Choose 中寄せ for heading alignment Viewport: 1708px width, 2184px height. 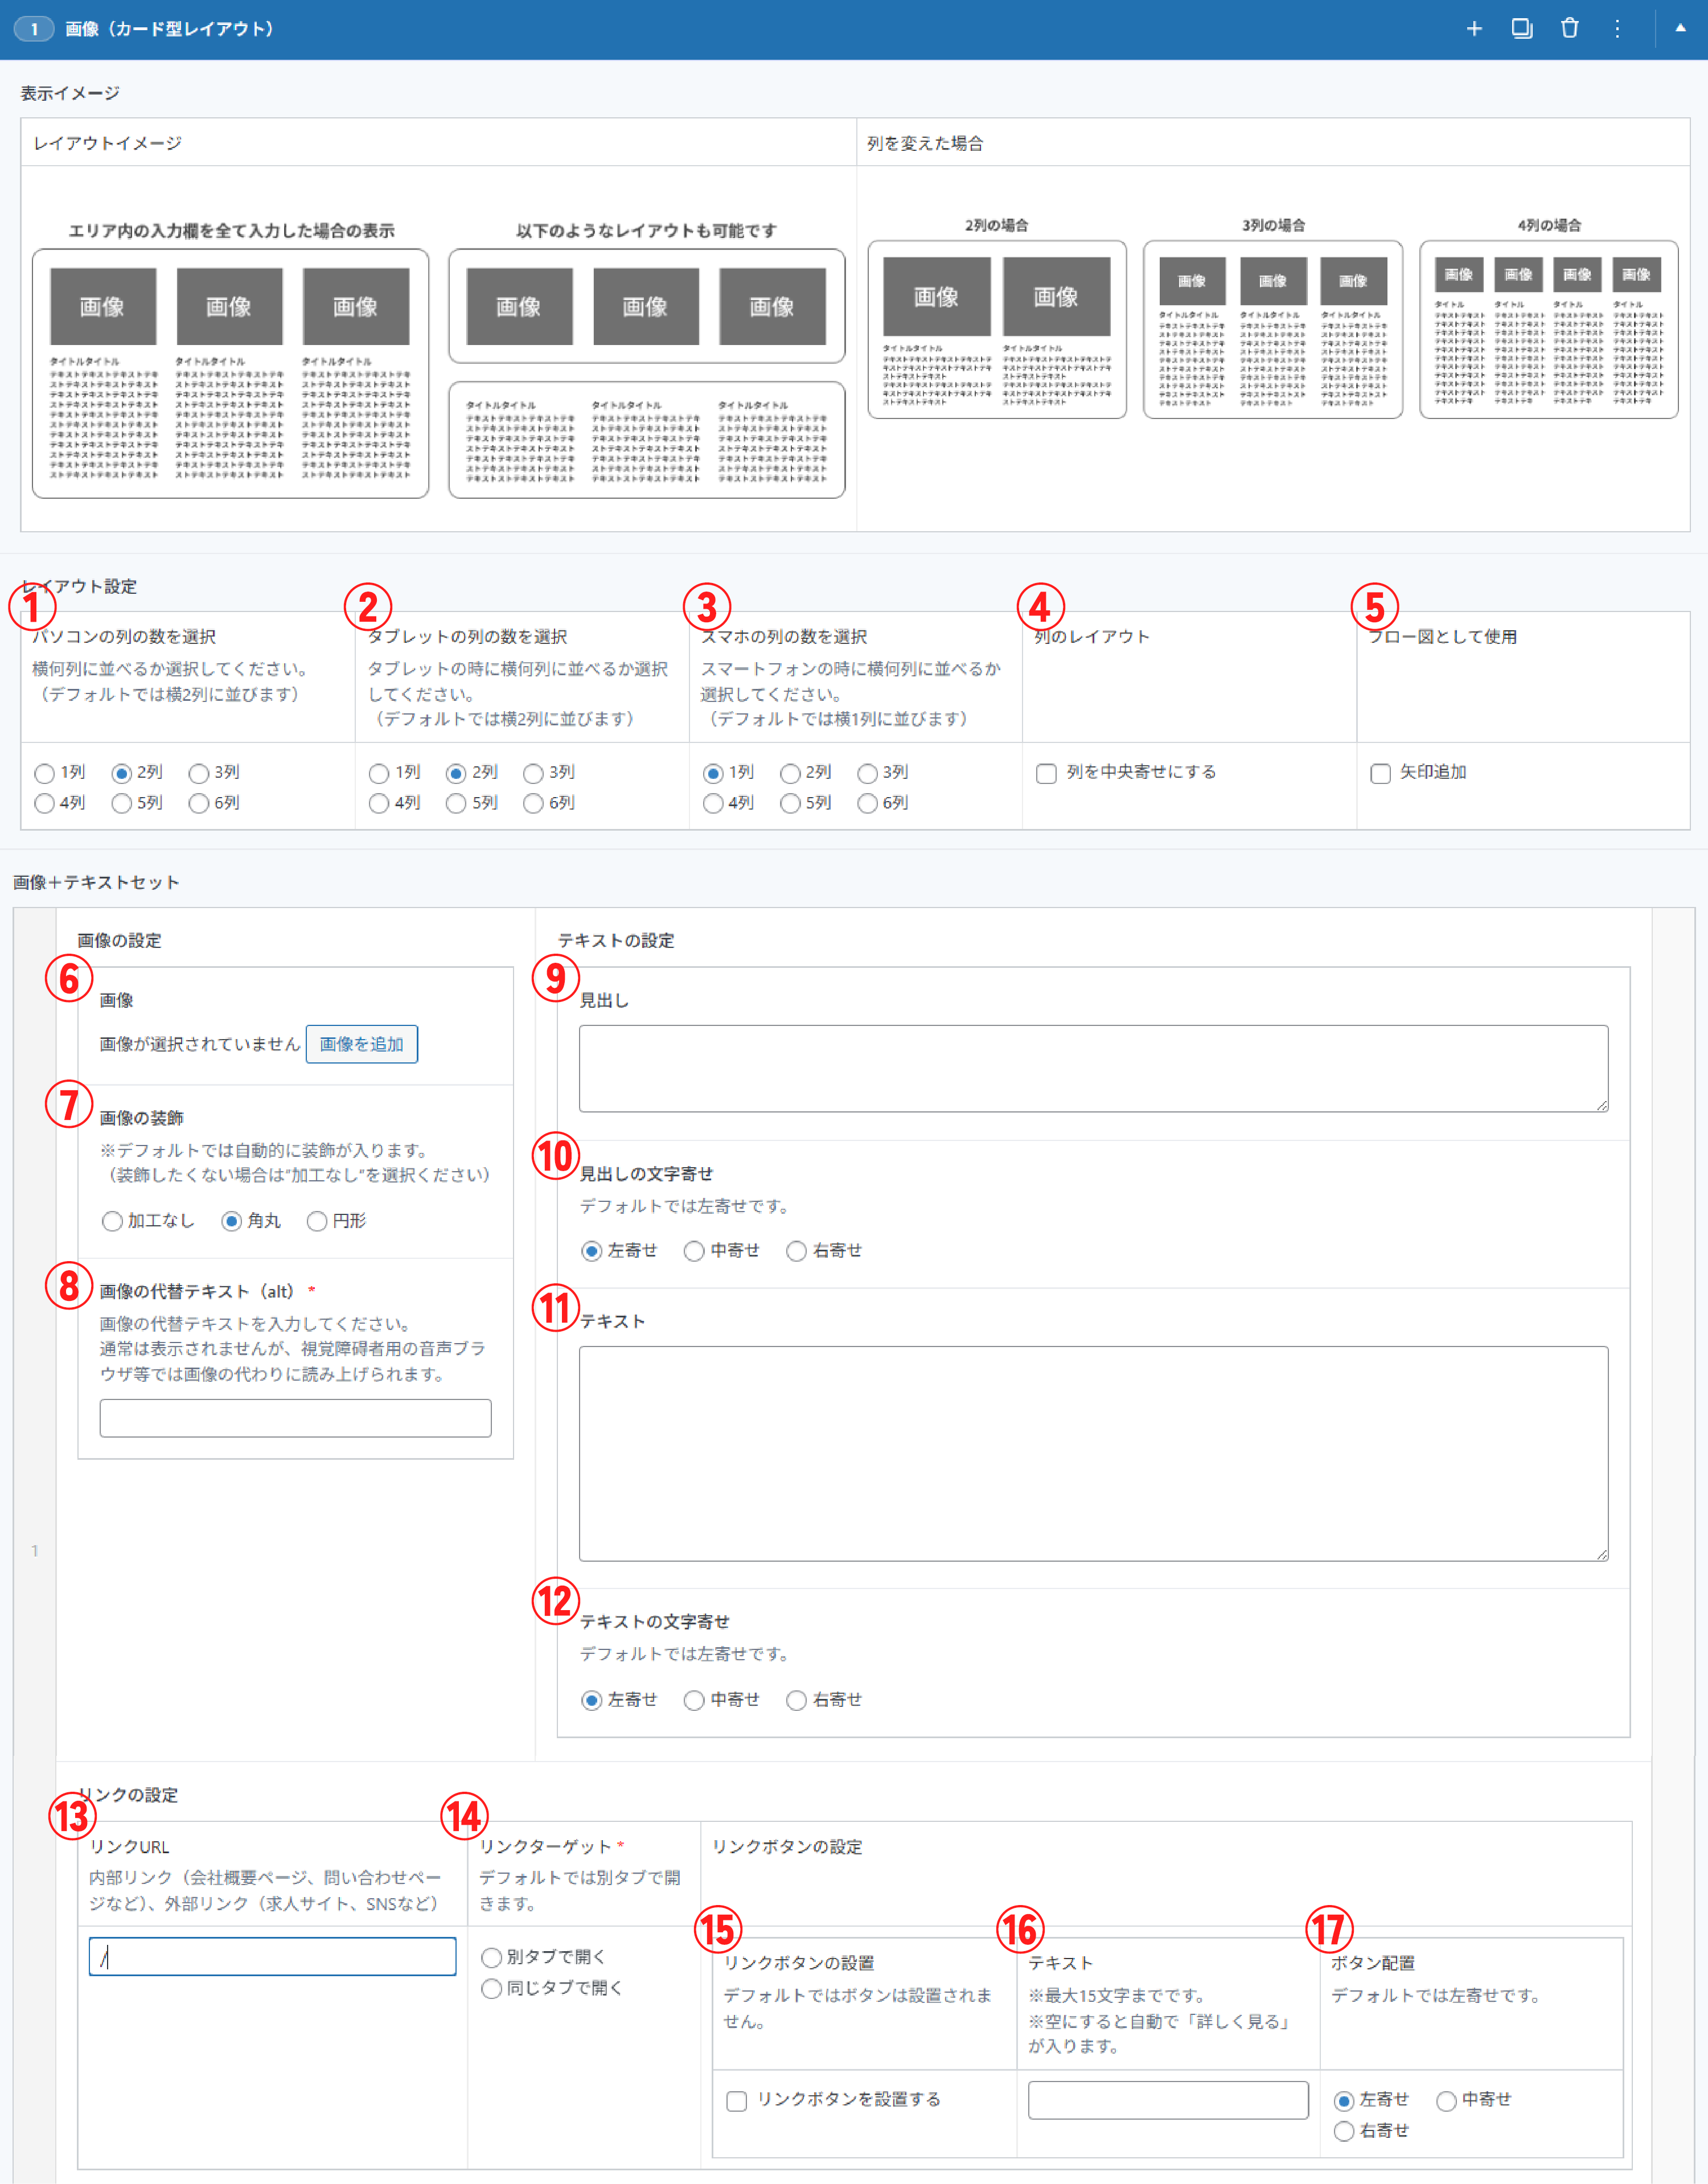click(x=694, y=1251)
